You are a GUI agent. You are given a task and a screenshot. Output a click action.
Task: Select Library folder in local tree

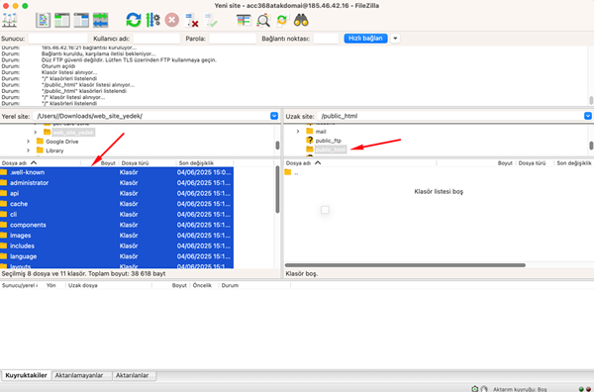tap(54, 150)
